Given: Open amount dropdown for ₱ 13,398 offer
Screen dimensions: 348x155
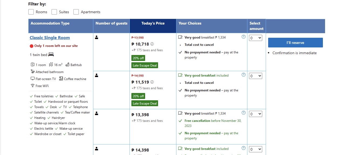Looking at the screenshot, I should tap(256, 114).
